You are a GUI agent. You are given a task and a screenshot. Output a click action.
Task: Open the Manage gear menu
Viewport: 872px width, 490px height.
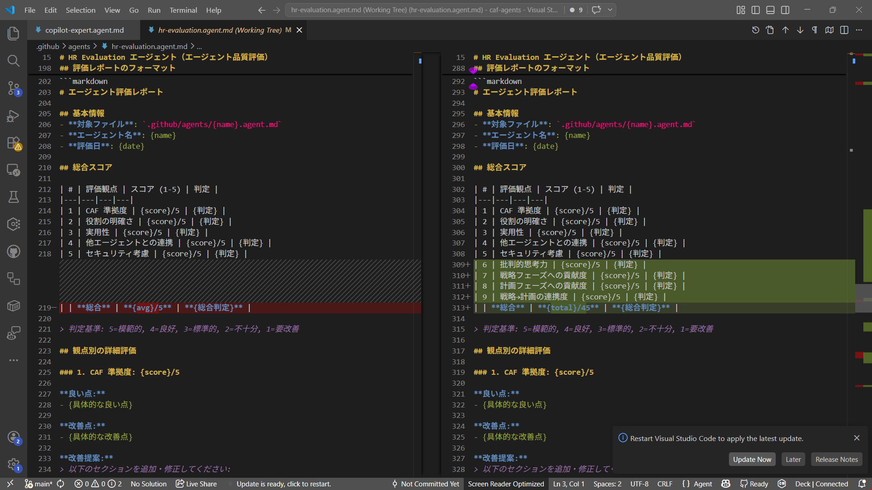coord(14,464)
